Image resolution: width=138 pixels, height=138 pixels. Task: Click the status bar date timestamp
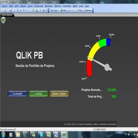[x=100, y=130]
